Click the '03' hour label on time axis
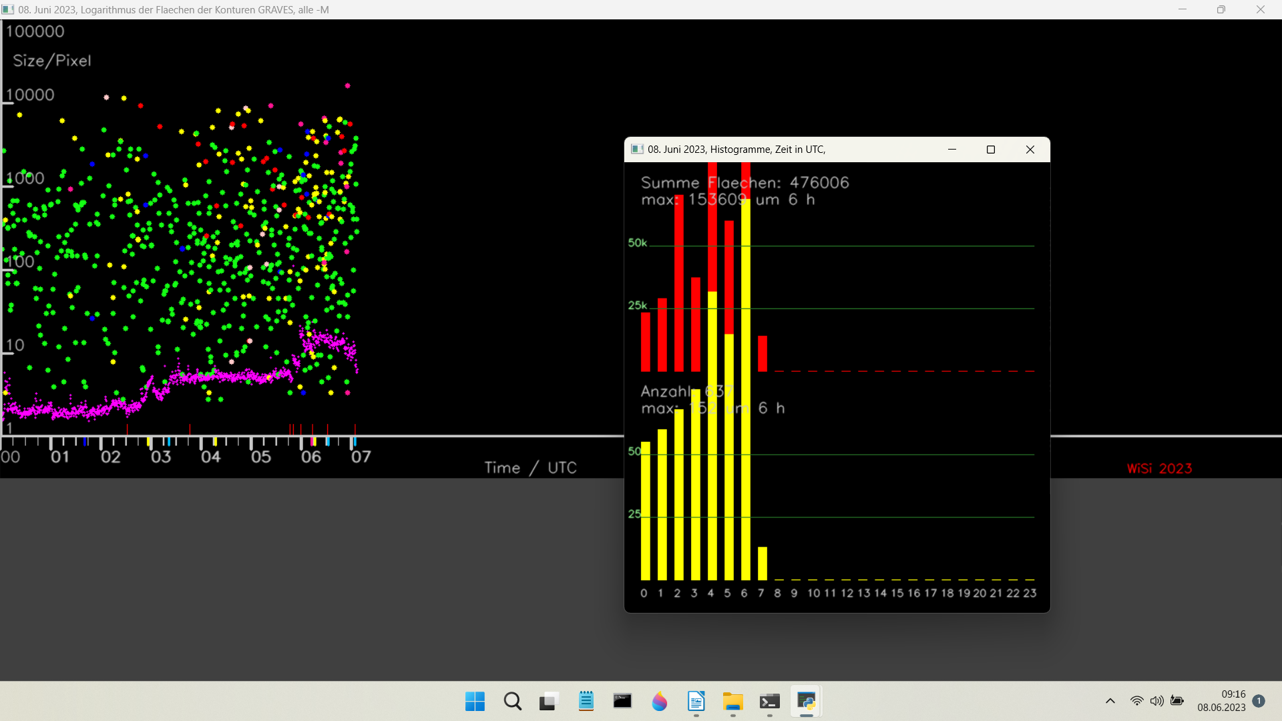 point(161,457)
